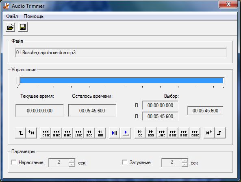The width and height of the screenshot is (241, 182).
Task: Decrease Нарастание seconds with down arrow
Action: click(x=72, y=164)
